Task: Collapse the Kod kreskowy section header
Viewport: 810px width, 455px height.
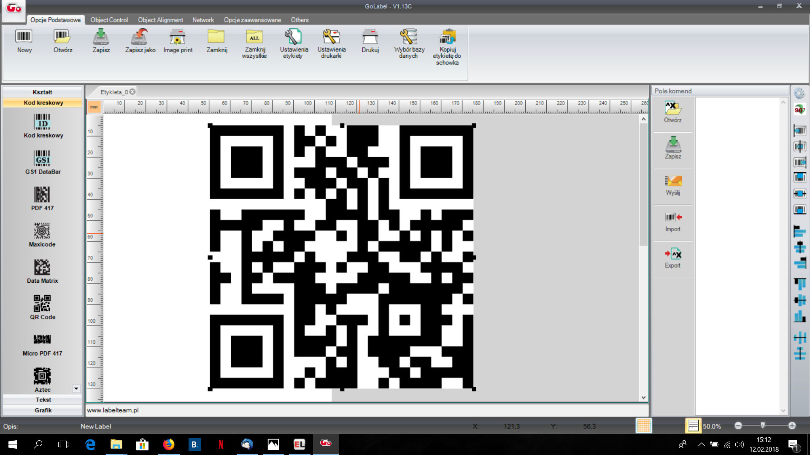Action: click(x=42, y=102)
